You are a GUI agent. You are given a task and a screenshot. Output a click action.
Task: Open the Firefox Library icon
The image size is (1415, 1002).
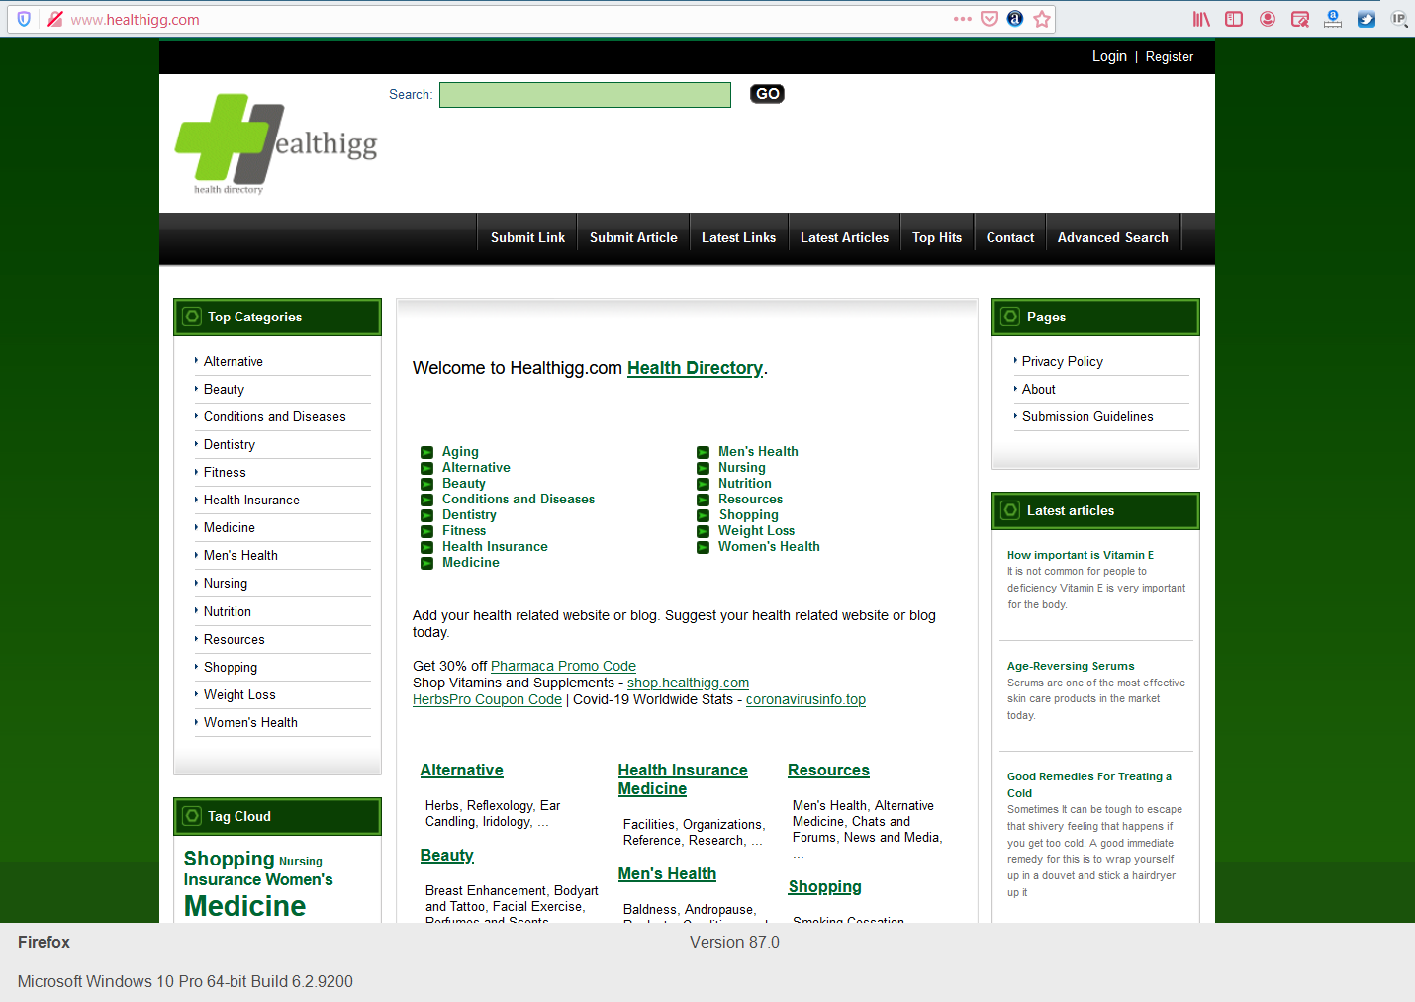(1201, 18)
